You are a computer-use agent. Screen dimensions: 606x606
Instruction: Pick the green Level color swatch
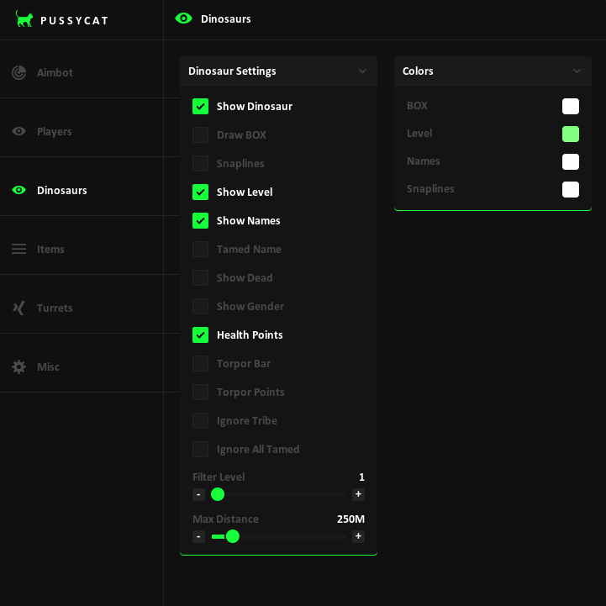coord(571,134)
